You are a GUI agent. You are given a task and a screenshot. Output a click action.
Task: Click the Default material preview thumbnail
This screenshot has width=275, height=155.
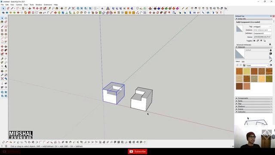pos(240,53)
